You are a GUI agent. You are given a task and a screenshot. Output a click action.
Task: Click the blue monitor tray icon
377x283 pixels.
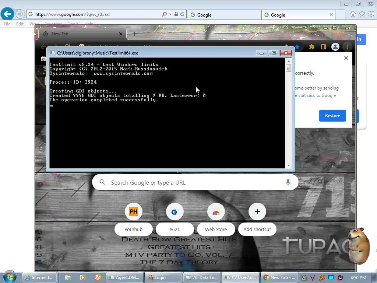pos(331,277)
